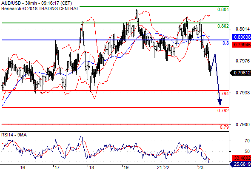
Task: Click the 0.7938 axis value
Action: click(x=242, y=93)
